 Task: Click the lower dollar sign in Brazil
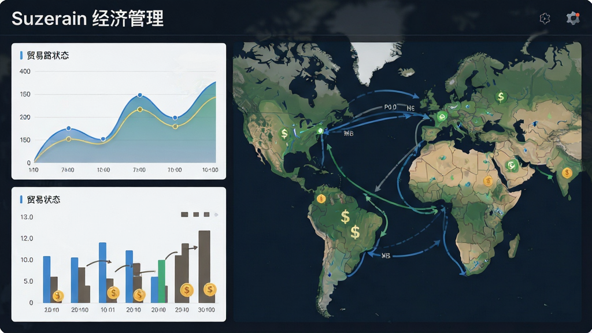tap(355, 232)
